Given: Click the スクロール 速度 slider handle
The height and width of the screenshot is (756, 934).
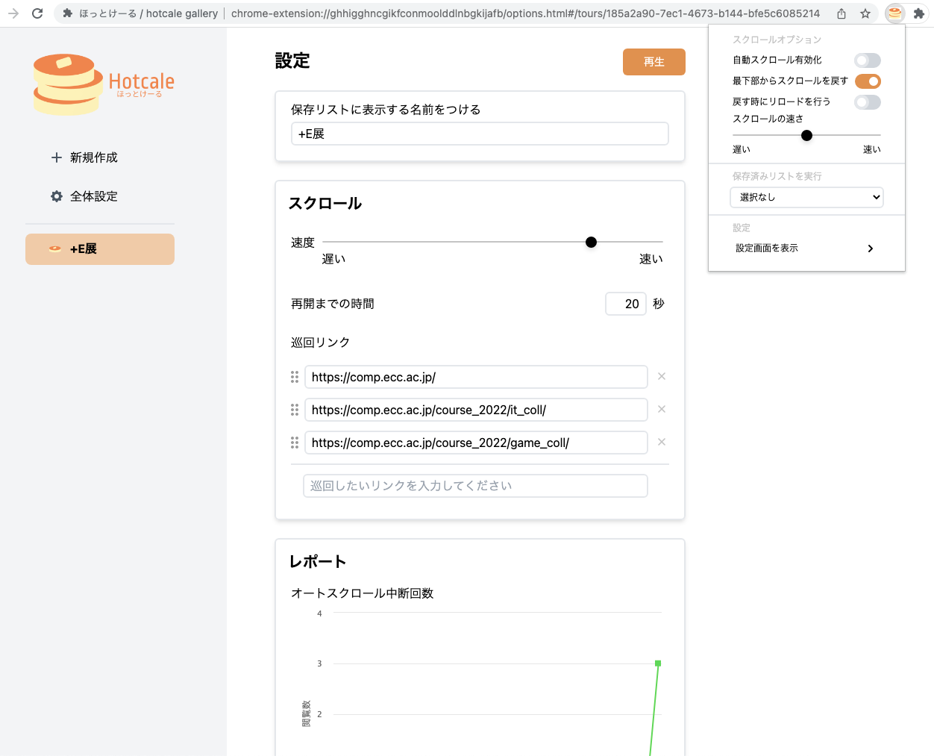Looking at the screenshot, I should (591, 243).
